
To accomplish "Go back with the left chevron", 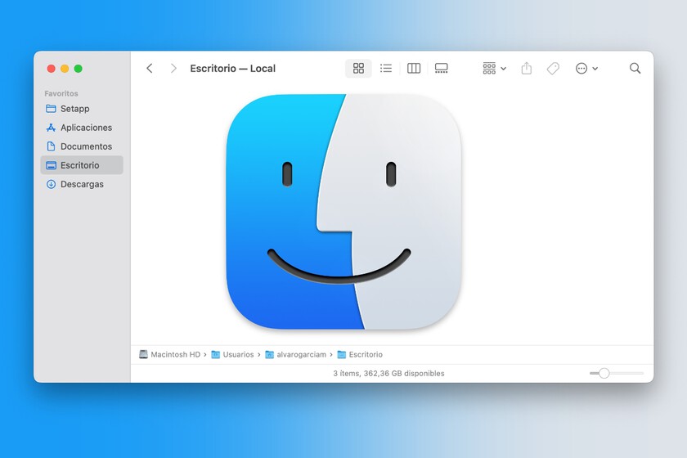I will point(150,69).
